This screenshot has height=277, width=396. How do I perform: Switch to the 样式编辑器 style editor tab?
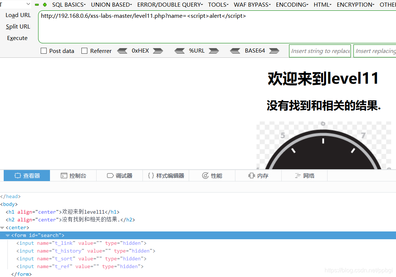coord(166,176)
